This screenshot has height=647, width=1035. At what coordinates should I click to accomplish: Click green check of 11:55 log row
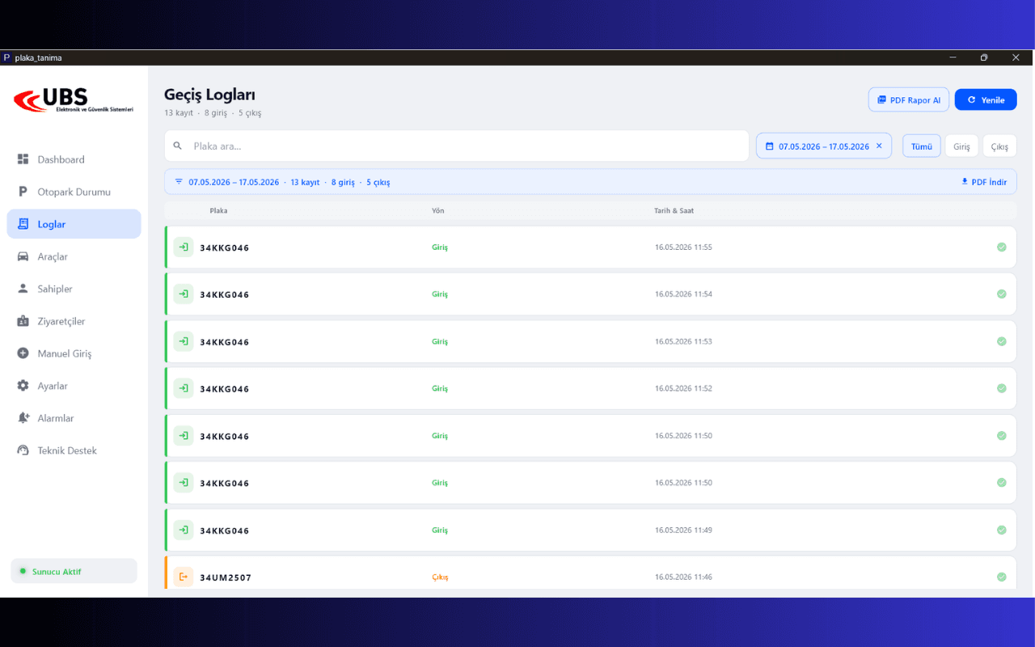click(1001, 247)
